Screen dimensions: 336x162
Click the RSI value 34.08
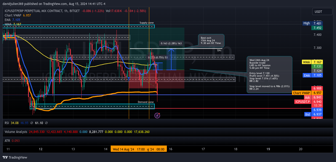click(15, 123)
